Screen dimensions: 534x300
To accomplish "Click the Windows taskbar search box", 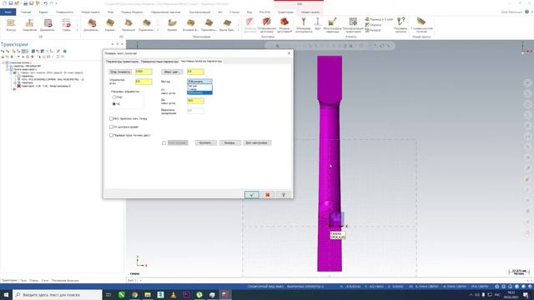I will [x=58, y=294].
